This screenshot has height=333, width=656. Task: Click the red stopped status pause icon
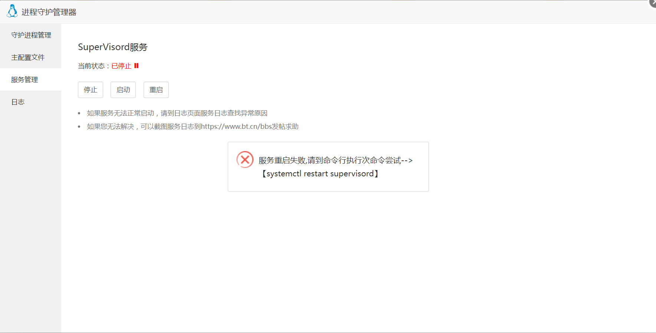pos(136,66)
